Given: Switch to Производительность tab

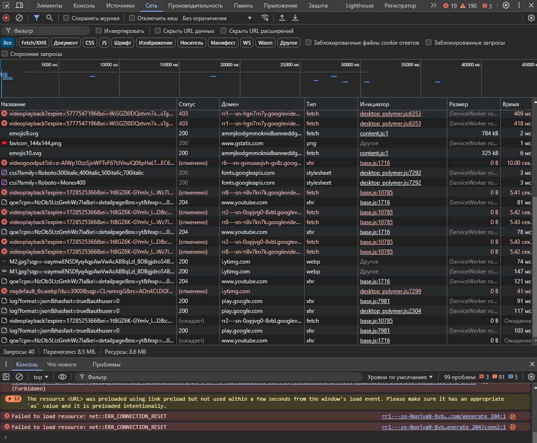Looking at the screenshot, I should pyautogui.click(x=195, y=6).
